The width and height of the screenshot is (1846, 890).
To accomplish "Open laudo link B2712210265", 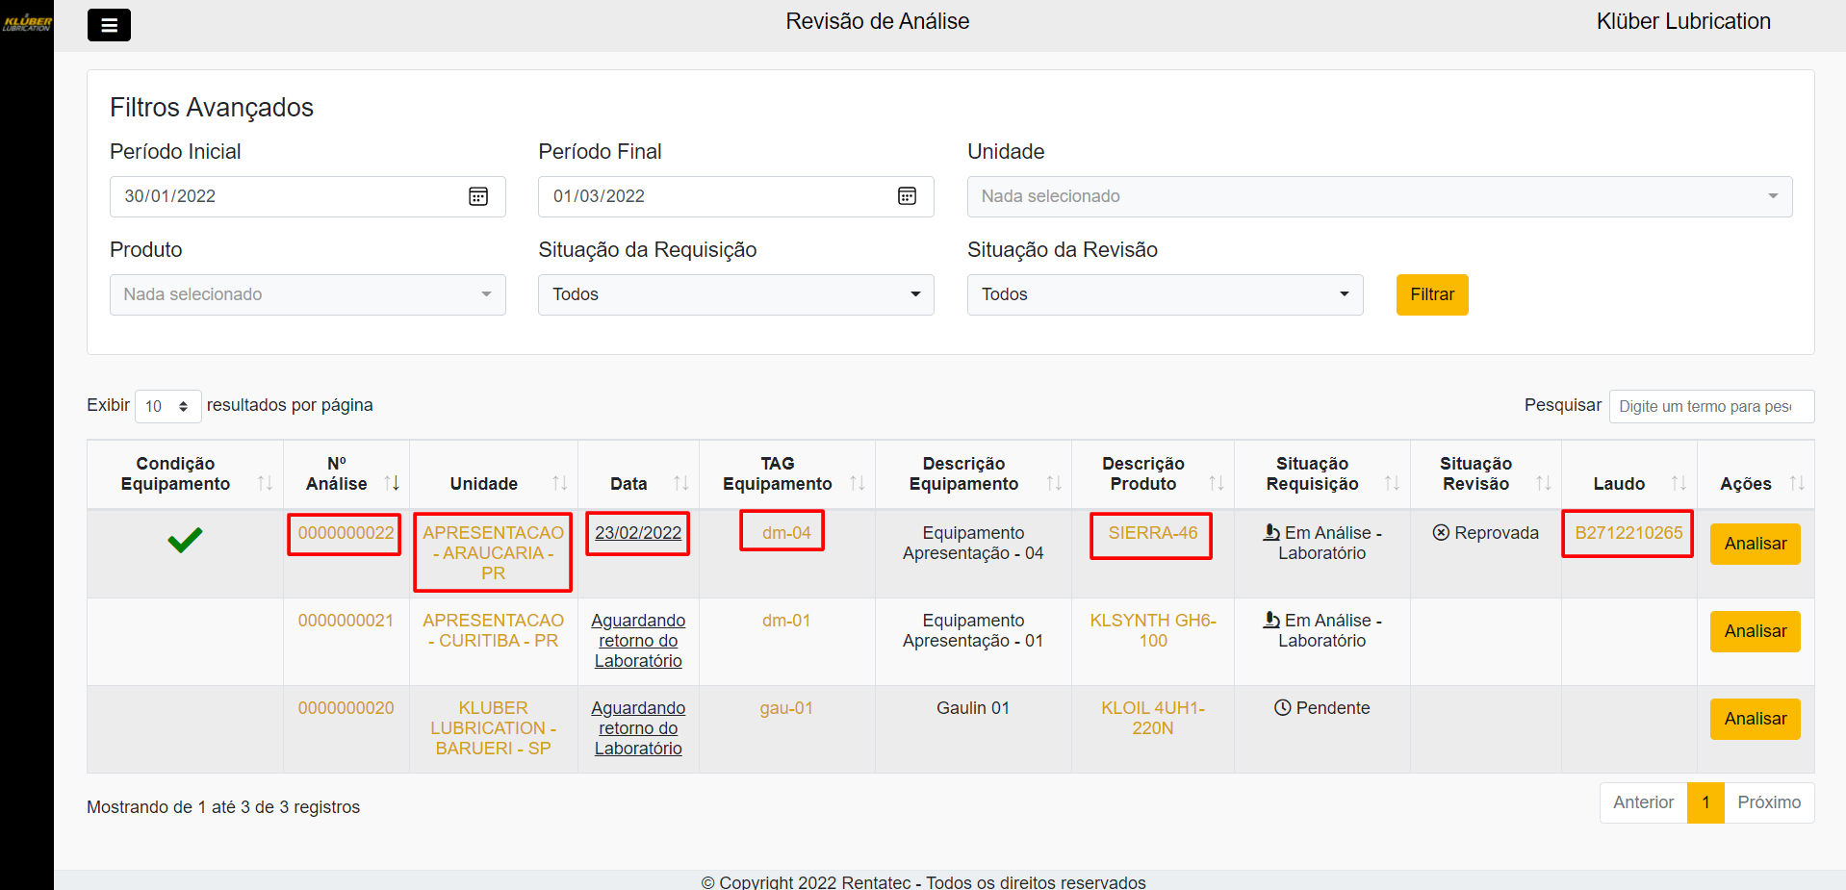I will pyautogui.click(x=1628, y=533).
